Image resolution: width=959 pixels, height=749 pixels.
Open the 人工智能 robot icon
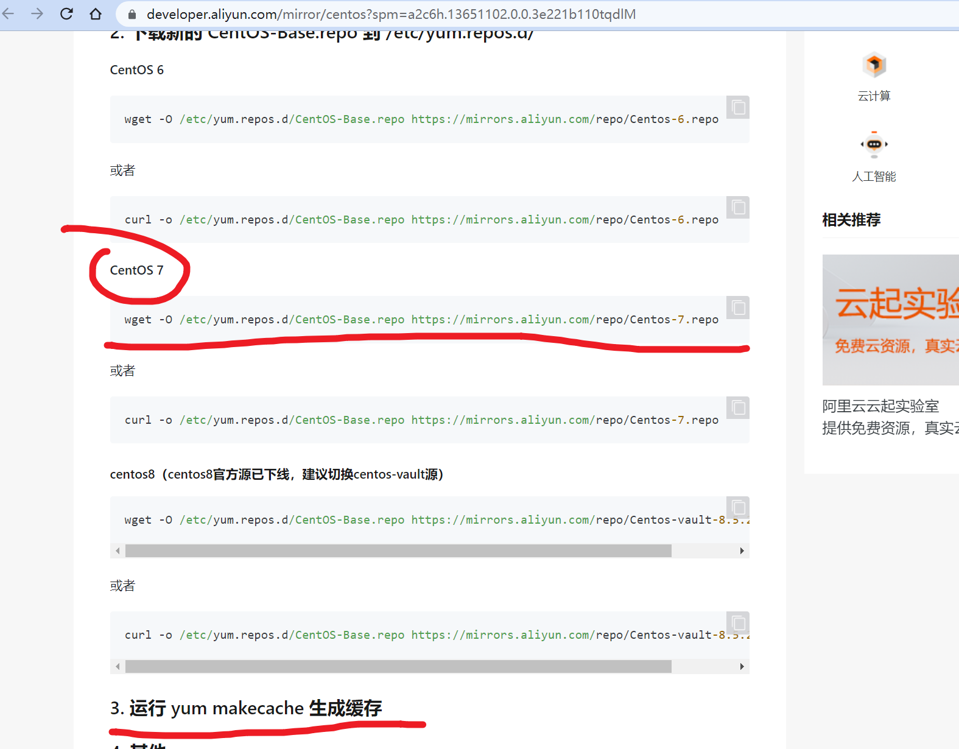(x=874, y=145)
